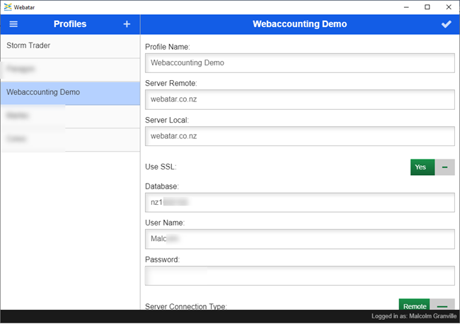The width and height of the screenshot is (460, 324).
Task: Select the last profile in list
Action: [x=70, y=139]
